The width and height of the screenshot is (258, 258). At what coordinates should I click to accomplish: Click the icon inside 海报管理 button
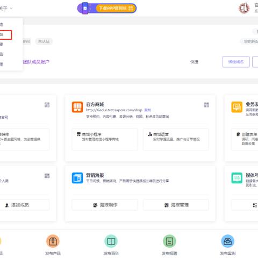[x=167, y=205]
